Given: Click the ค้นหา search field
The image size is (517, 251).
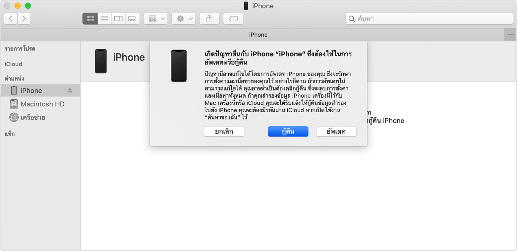Looking at the screenshot, I should 429,19.
